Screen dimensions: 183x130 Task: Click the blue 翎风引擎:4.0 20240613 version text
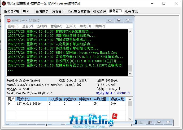pos(113,93)
